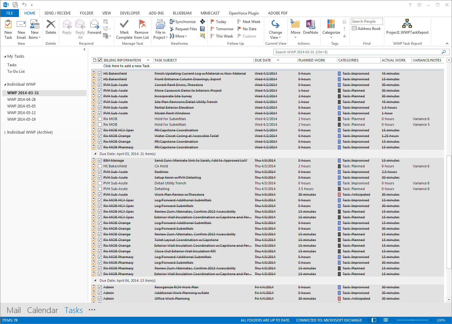
Task: Remove task from List
Action: [142, 29]
